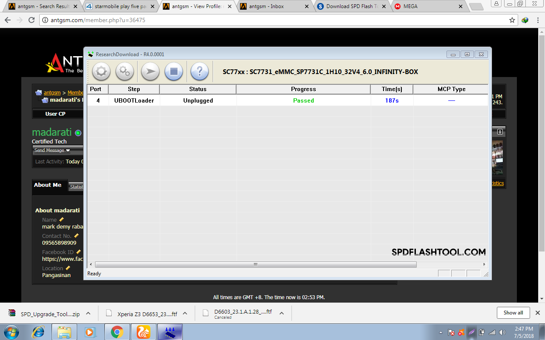This screenshot has width=545, height=340.
Task: Select the Unplugged status cell
Action: (198, 100)
